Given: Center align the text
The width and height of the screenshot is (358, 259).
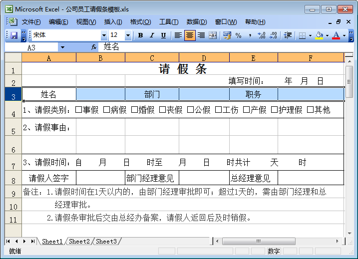Looking at the screenshot, I should [190, 35].
